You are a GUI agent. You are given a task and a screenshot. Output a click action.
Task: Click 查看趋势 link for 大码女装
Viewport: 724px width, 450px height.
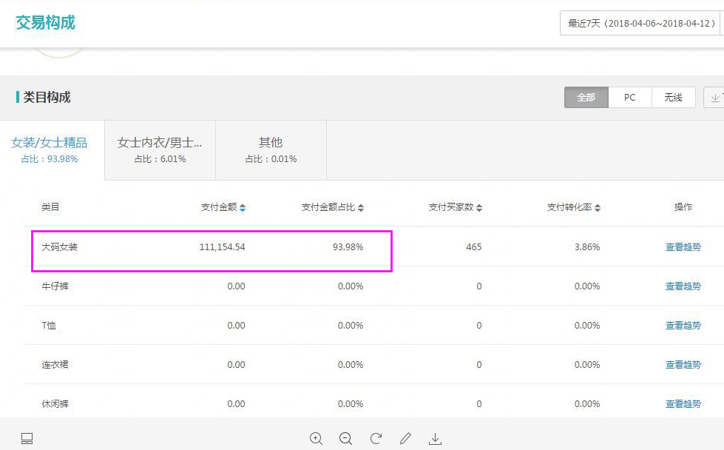coord(683,247)
